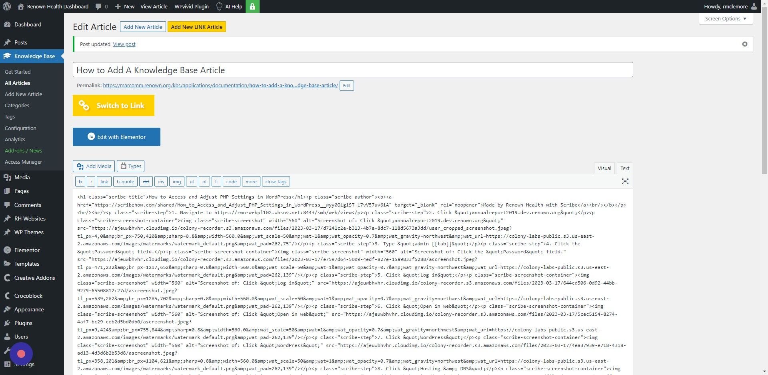The width and height of the screenshot is (768, 375).
Task: Open Categories submenu
Action: coord(17,105)
